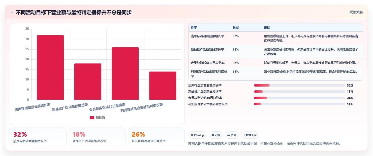Click the 26% 会员复购活动30日复购率 data card
The image size is (373, 156).
tap(156, 137)
